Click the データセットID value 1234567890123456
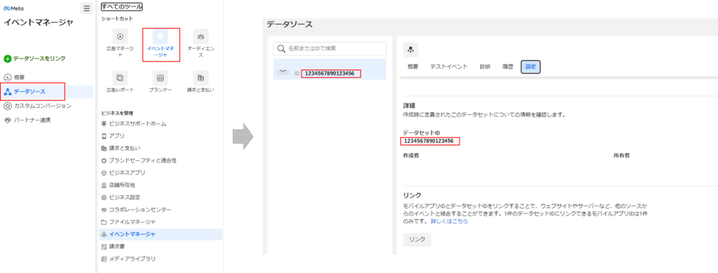The image size is (718, 273). pyautogui.click(x=429, y=141)
